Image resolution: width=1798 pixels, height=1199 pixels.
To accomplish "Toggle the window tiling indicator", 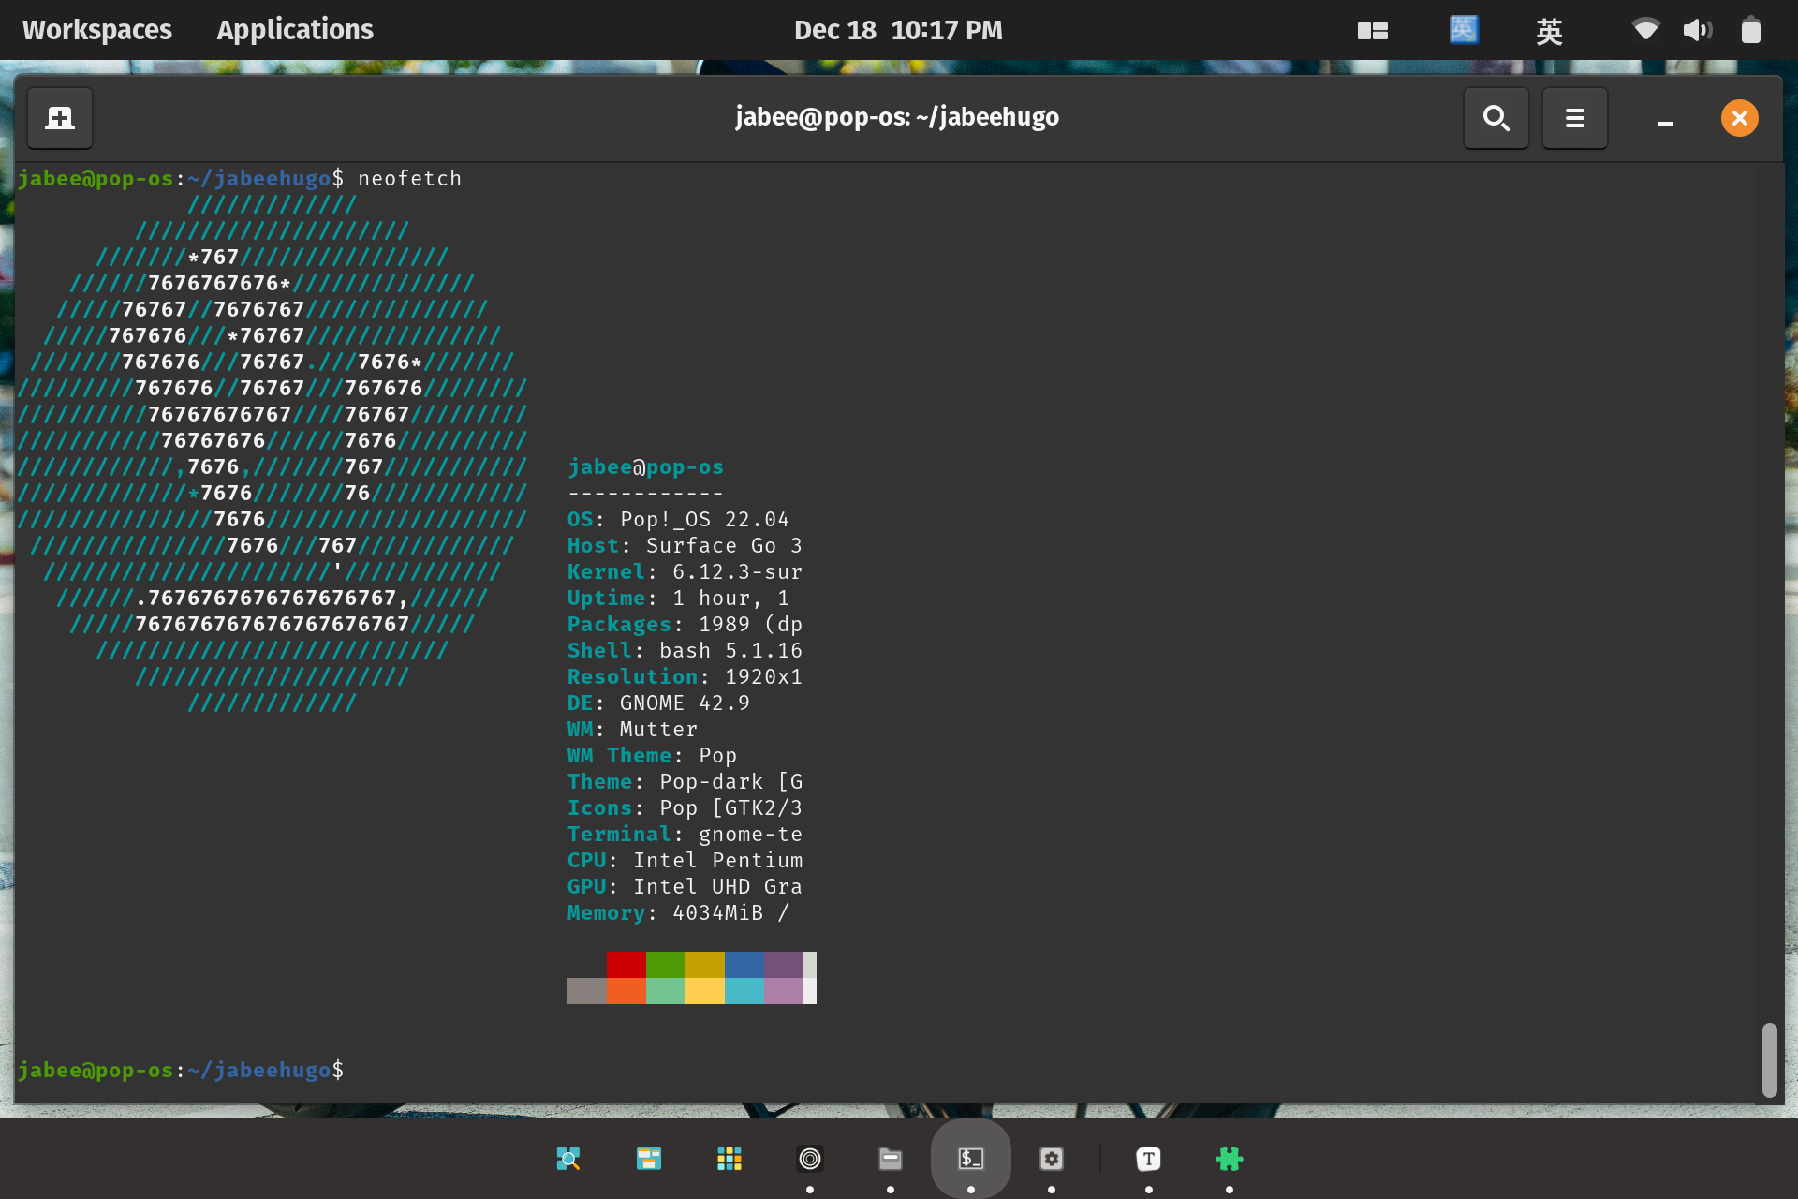I will coord(1372,31).
